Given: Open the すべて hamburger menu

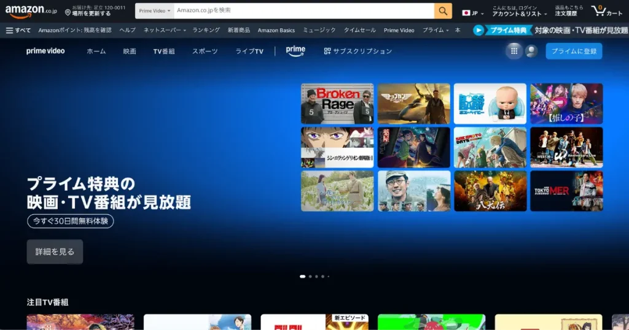Looking at the screenshot, I should 18,30.
